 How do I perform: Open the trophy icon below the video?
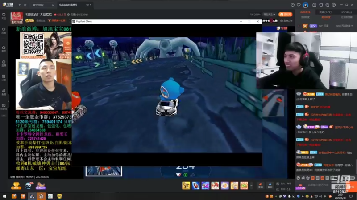coord(16,186)
